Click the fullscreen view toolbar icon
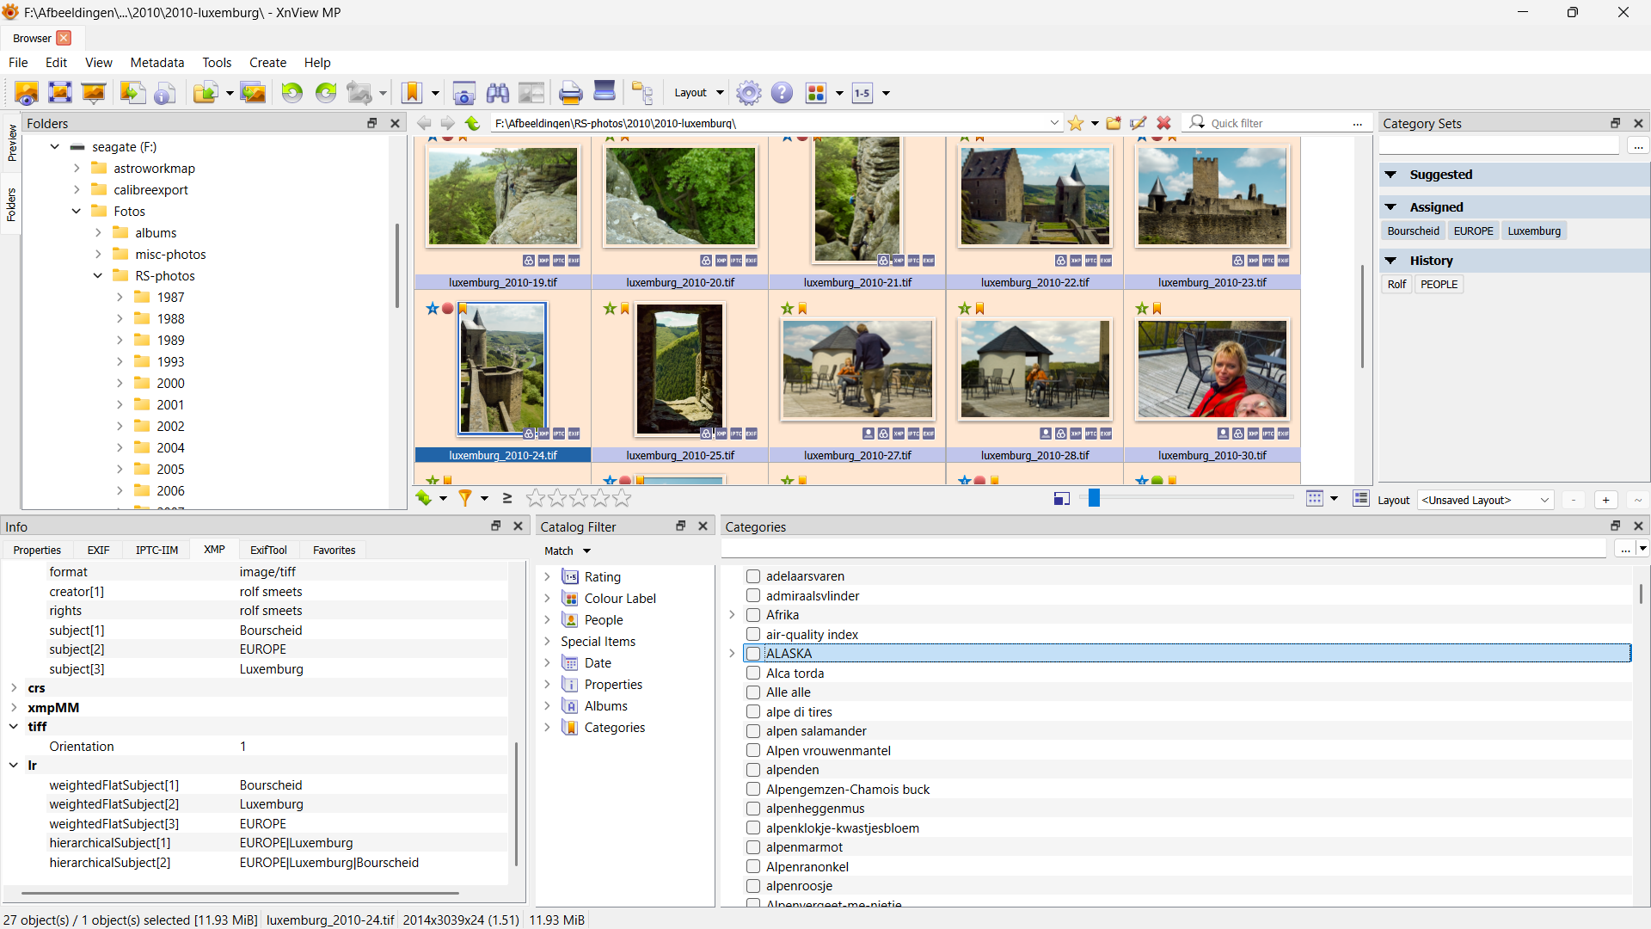The width and height of the screenshot is (1651, 929). pos(60,93)
